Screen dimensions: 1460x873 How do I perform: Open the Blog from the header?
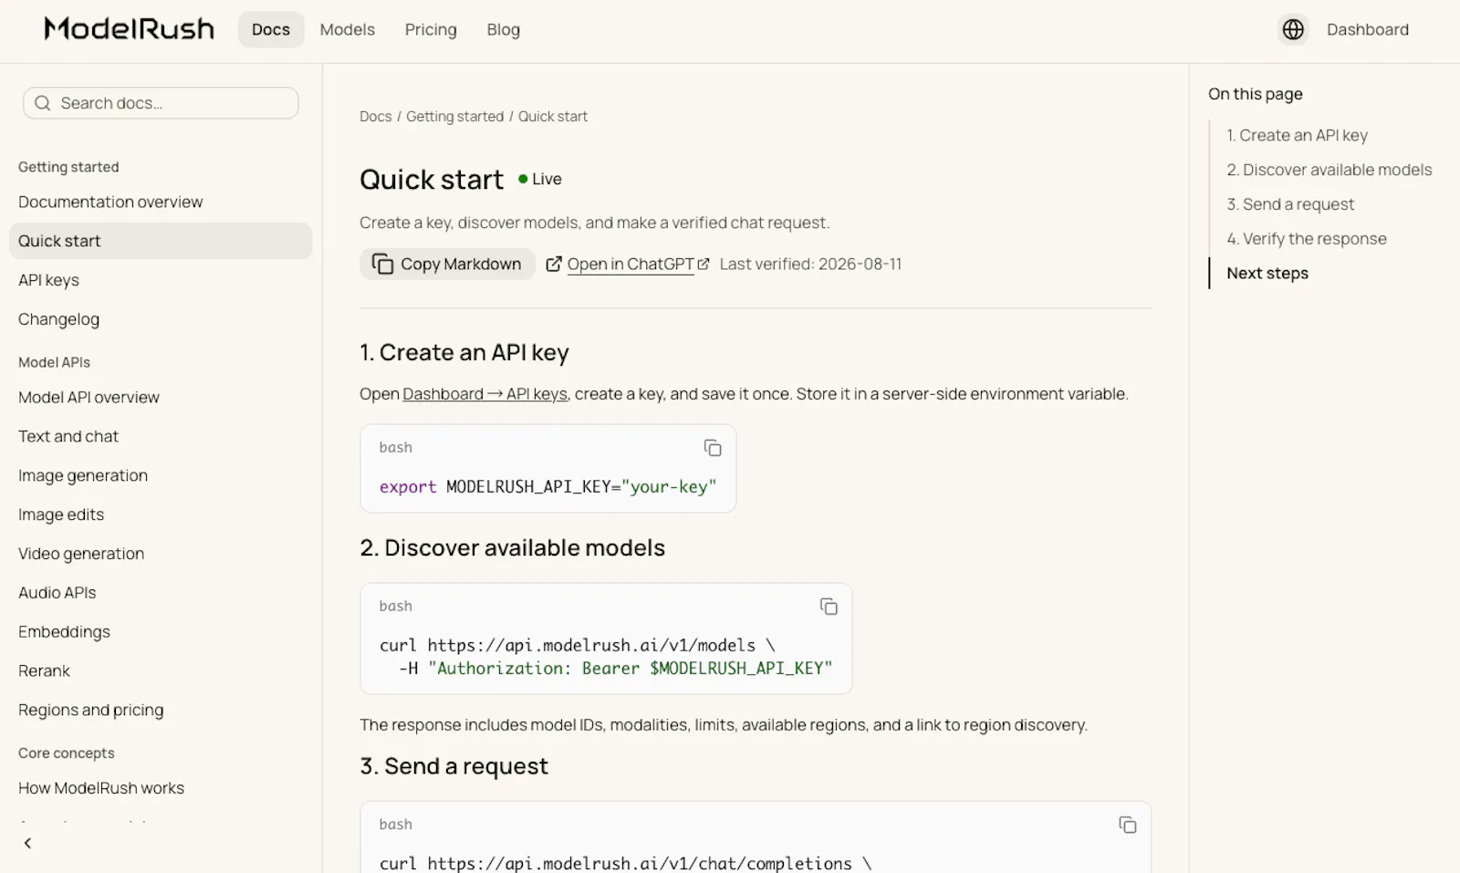(x=503, y=29)
